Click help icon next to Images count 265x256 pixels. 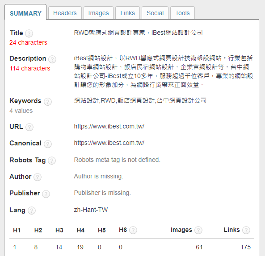(198, 230)
